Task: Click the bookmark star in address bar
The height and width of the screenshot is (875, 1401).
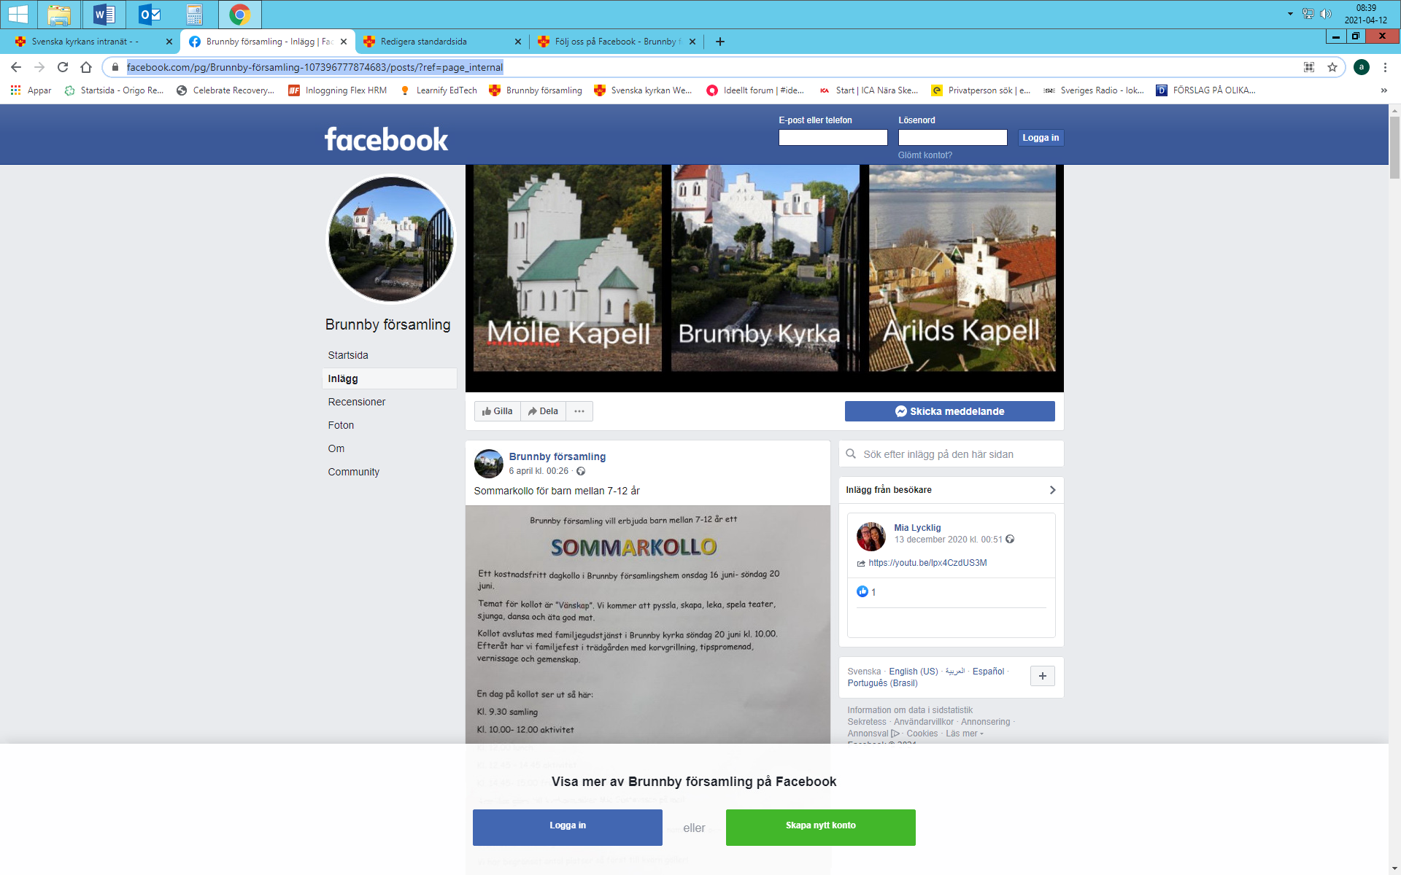Action: coord(1332,67)
